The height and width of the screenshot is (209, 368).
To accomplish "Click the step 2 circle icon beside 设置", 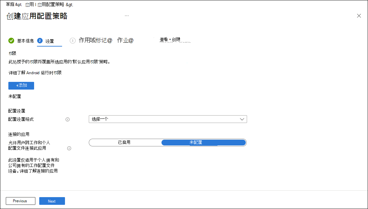I will [40, 40].
